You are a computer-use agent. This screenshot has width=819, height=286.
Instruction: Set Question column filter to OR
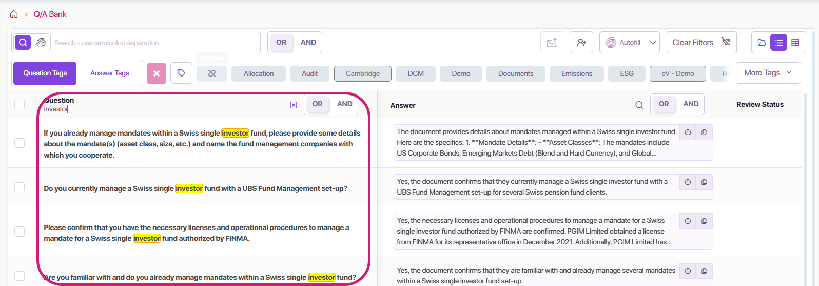pyautogui.click(x=318, y=104)
